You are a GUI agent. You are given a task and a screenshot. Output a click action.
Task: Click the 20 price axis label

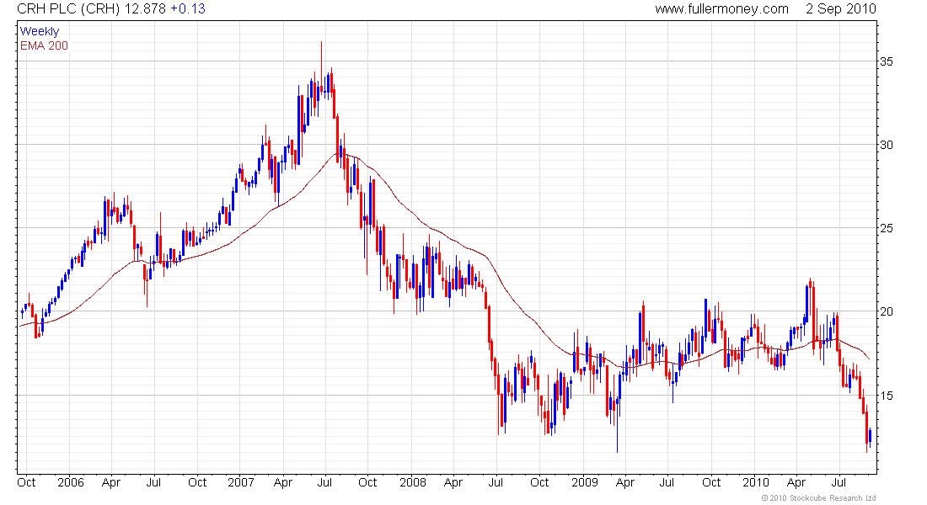tap(887, 311)
